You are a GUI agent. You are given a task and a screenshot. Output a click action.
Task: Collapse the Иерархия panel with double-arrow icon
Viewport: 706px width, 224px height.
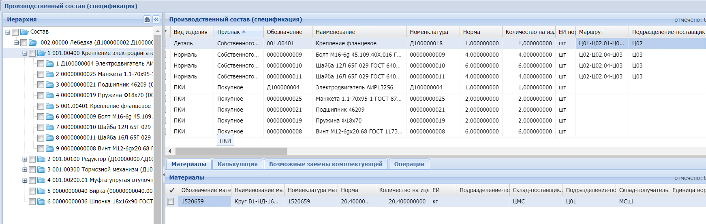[x=156, y=19]
